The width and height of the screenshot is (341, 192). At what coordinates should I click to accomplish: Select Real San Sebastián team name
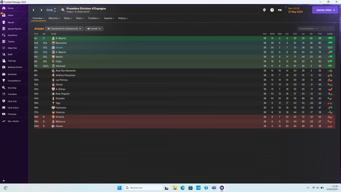[x=66, y=71]
